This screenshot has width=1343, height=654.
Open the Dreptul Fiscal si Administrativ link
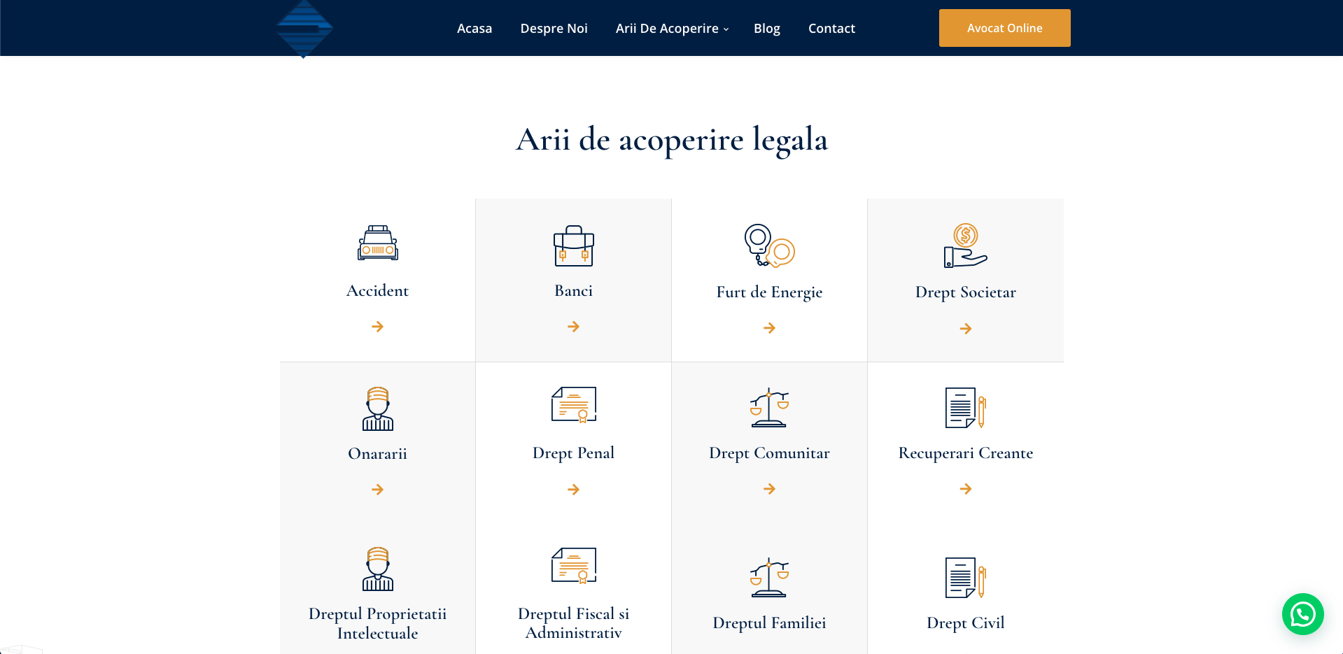pyautogui.click(x=574, y=623)
